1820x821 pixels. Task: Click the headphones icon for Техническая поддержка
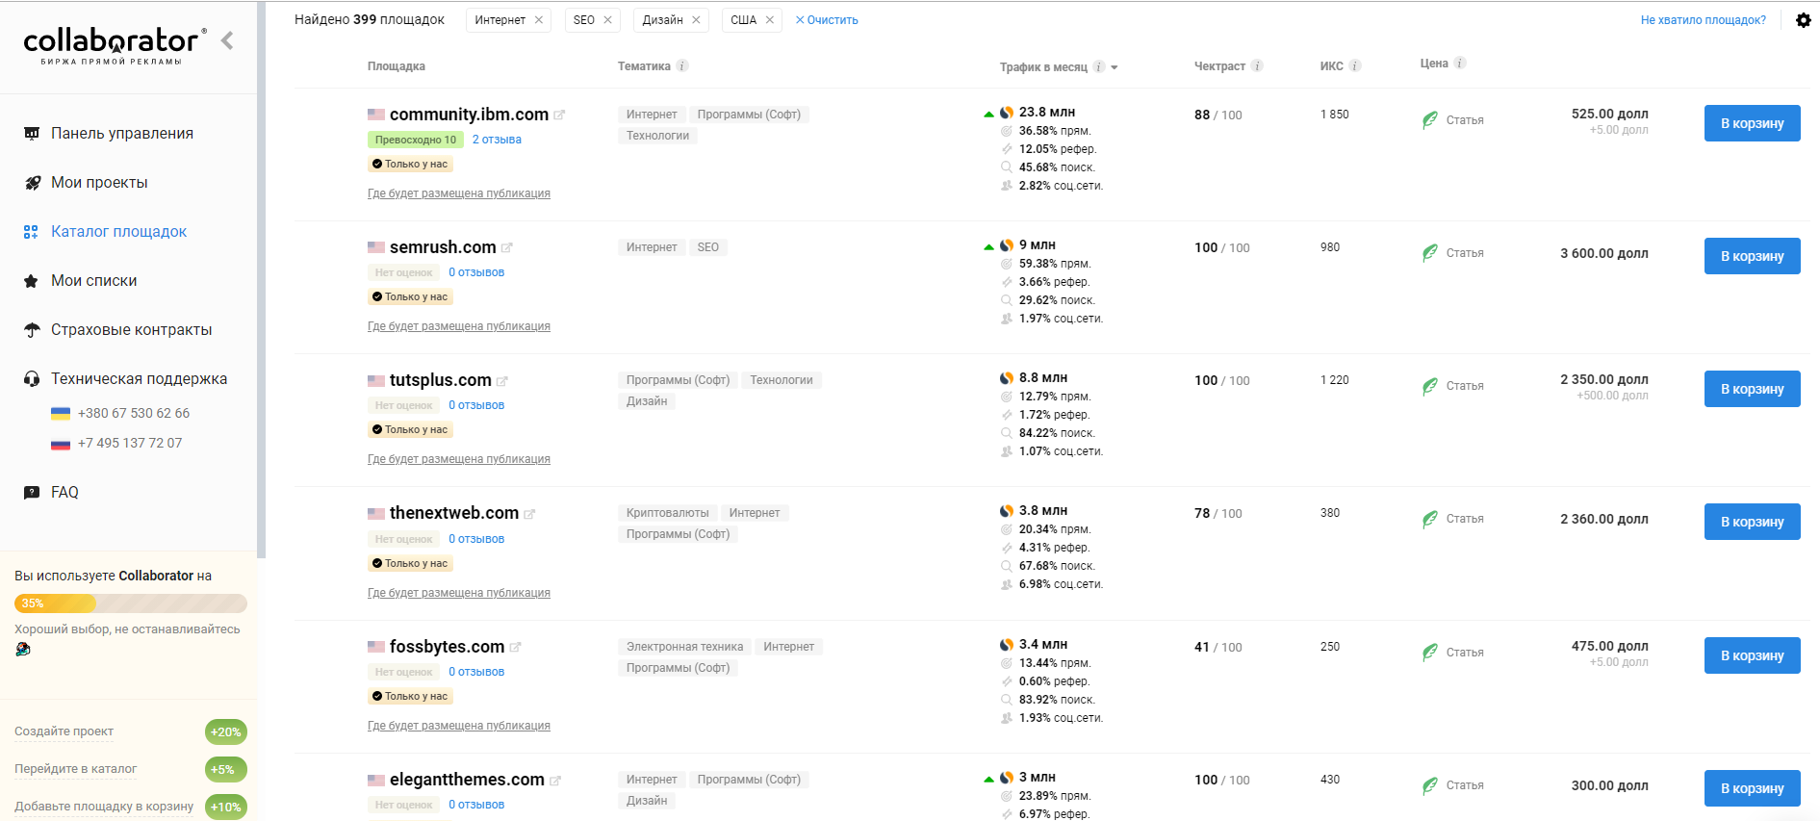click(x=30, y=378)
